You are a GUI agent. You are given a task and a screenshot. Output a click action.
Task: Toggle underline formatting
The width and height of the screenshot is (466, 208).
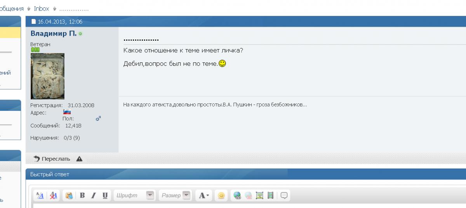(x=105, y=196)
